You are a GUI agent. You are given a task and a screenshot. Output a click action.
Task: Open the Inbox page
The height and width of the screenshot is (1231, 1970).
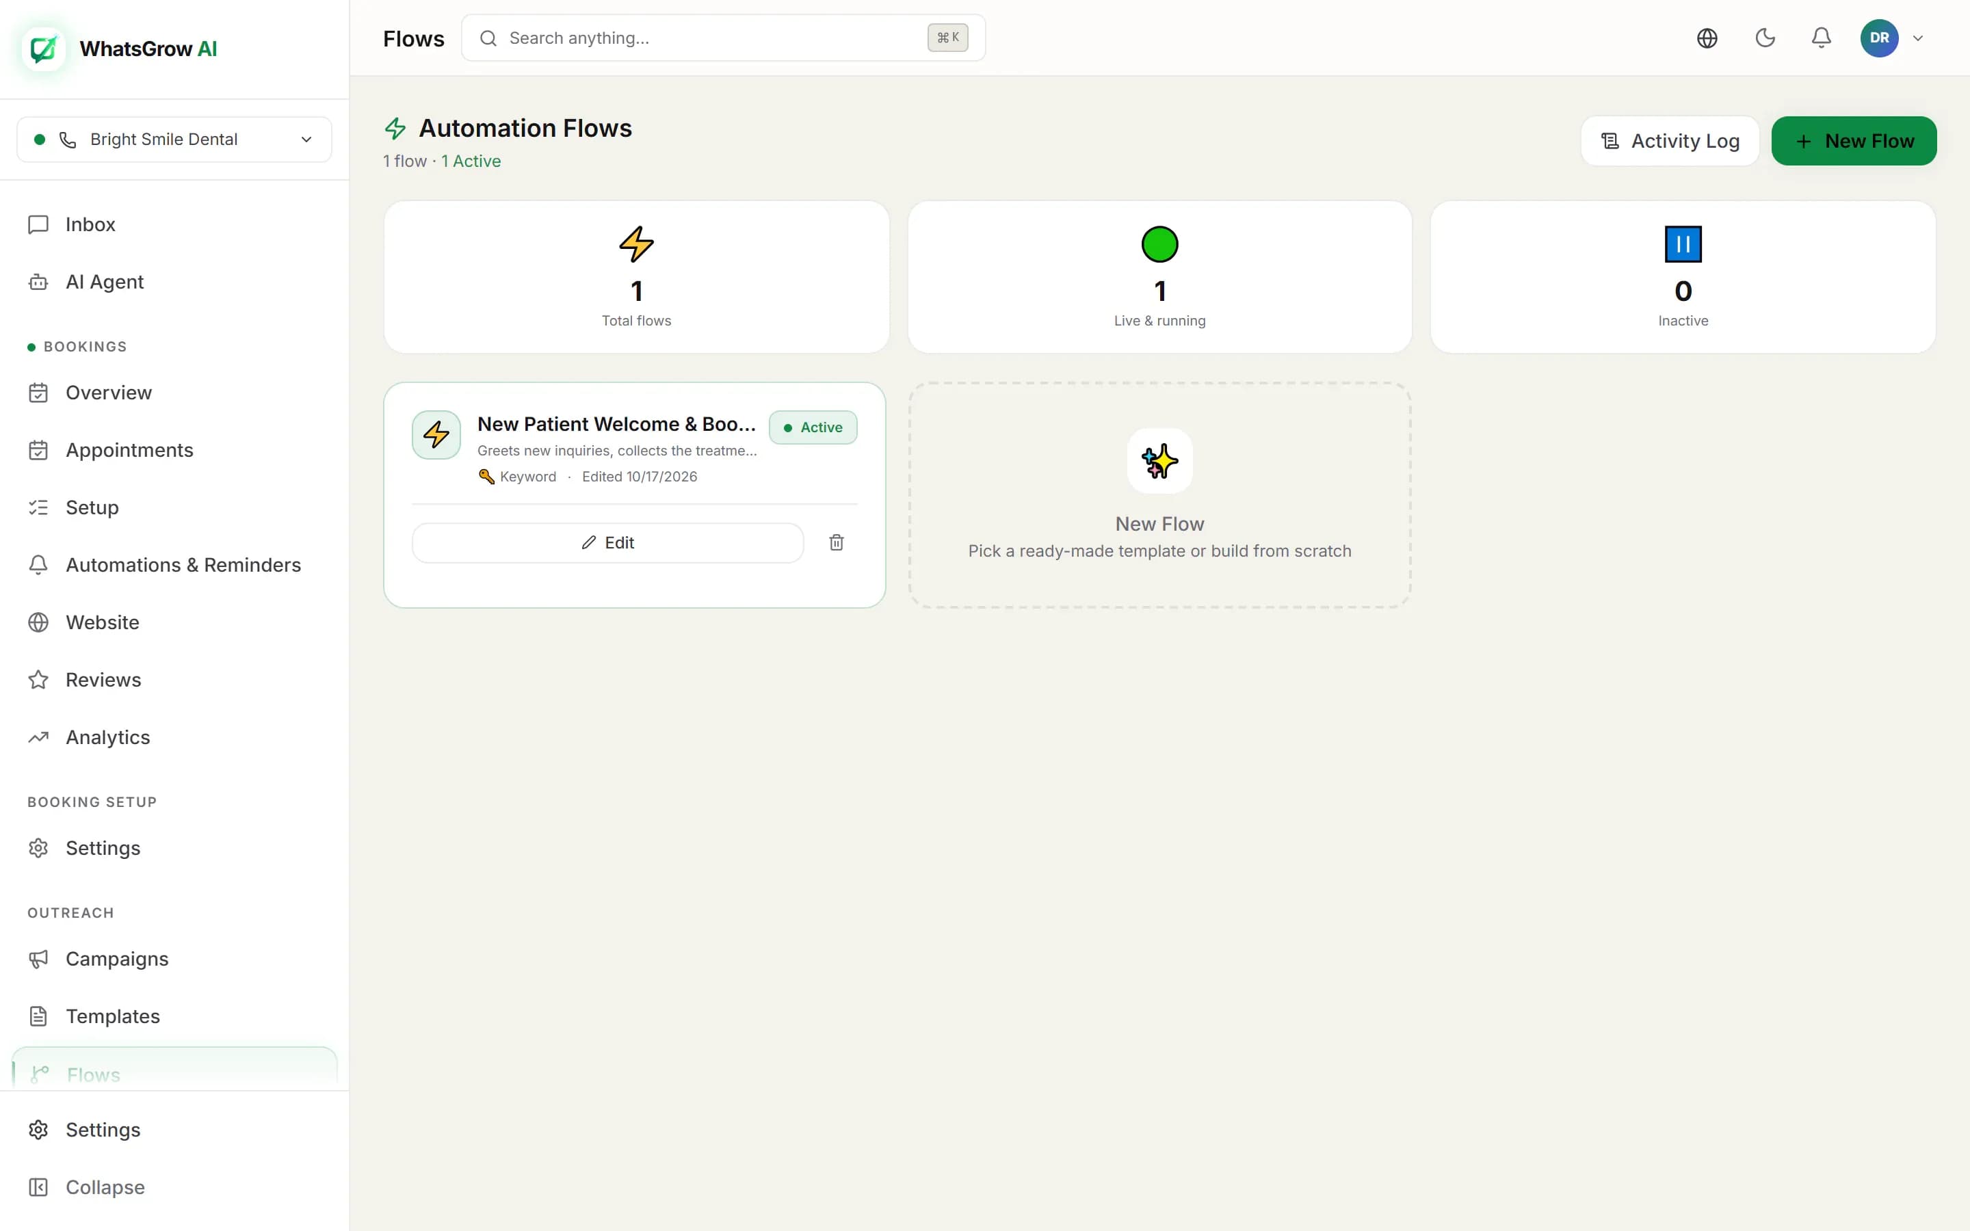[174, 224]
